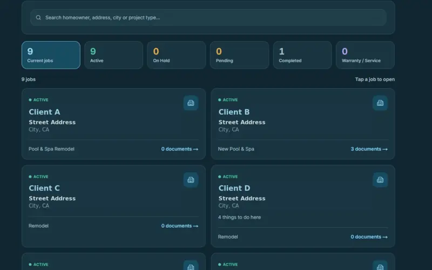Open Client A's 0 documents link
This screenshot has height=270, width=432.
coord(180,149)
